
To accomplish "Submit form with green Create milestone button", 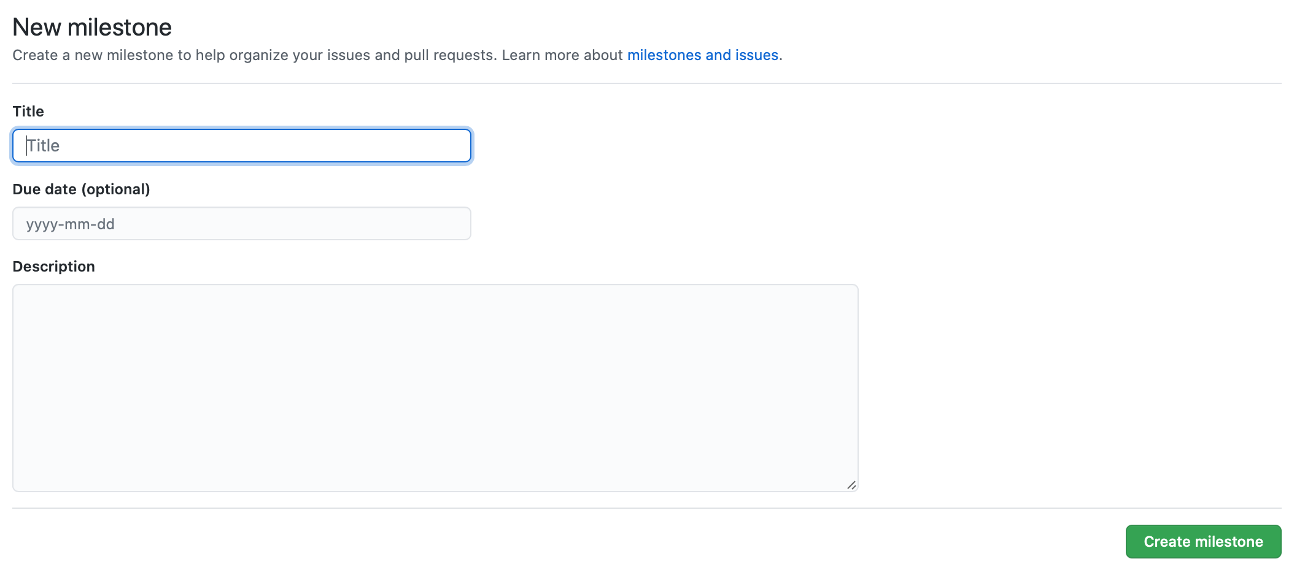I will click(x=1203, y=542).
